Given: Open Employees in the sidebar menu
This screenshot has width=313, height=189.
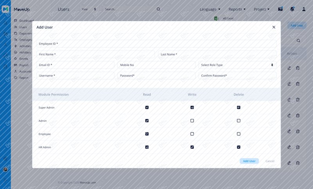Looking at the screenshot, I should [23, 40].
